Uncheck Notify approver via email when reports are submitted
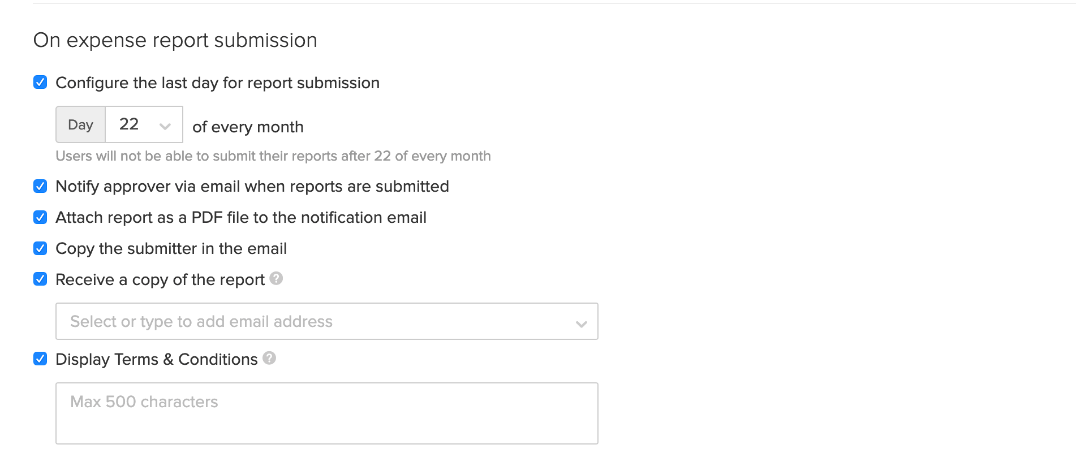 pos(40,186)
